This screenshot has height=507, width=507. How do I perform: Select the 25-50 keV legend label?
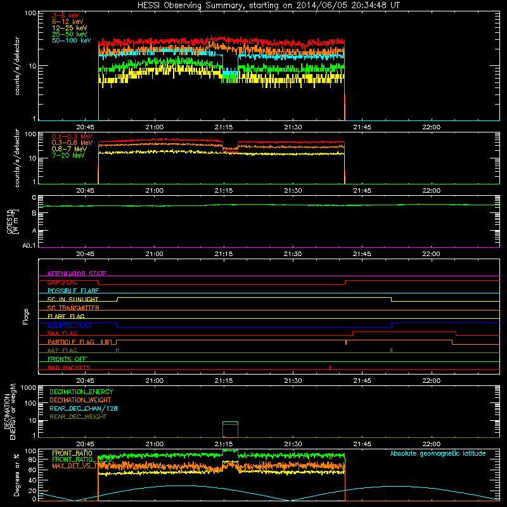pos(70,34)
